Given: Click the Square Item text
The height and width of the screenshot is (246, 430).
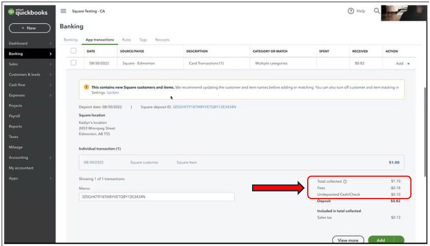Looking at the screenshot, I should (x=187, y=163).
